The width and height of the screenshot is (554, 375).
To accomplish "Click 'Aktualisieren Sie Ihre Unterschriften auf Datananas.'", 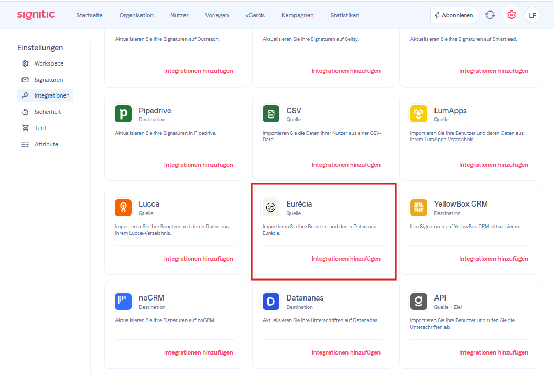I will pos(320,320).
